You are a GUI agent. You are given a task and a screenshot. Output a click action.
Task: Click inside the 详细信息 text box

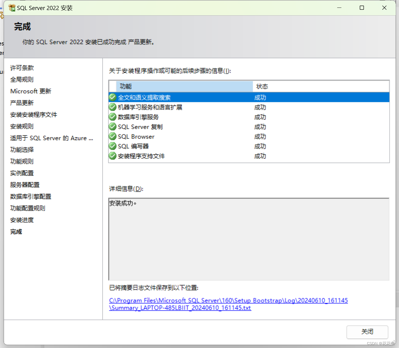coord(249,239)
